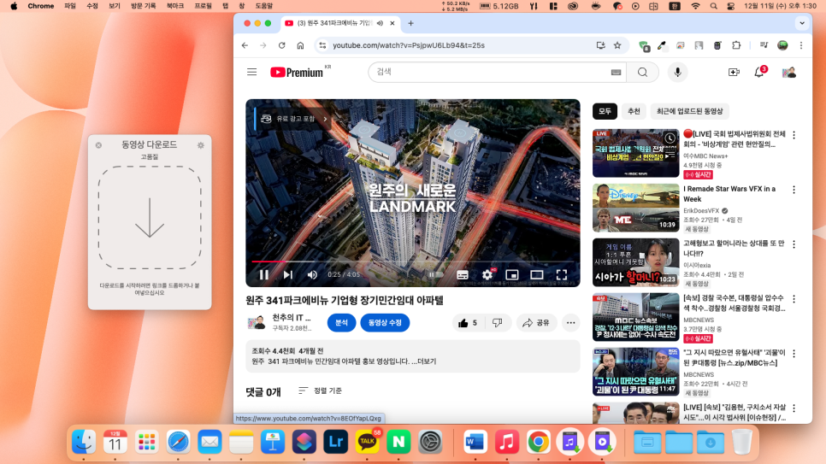Open Chrome three-dot menu
Viewport: 826px width, 464px height.
[801, 45]
